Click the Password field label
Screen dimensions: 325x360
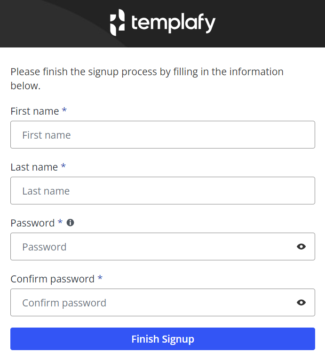click(32, 223)
